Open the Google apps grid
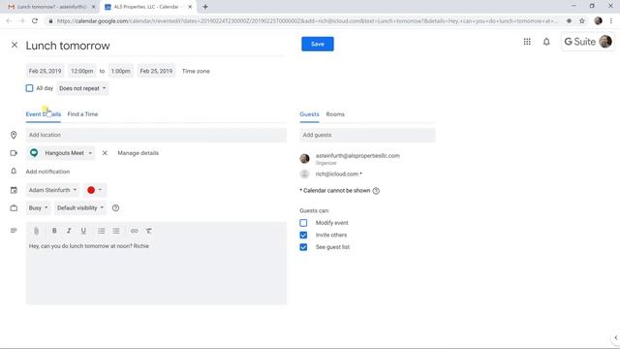 click(x=527, y=42)
